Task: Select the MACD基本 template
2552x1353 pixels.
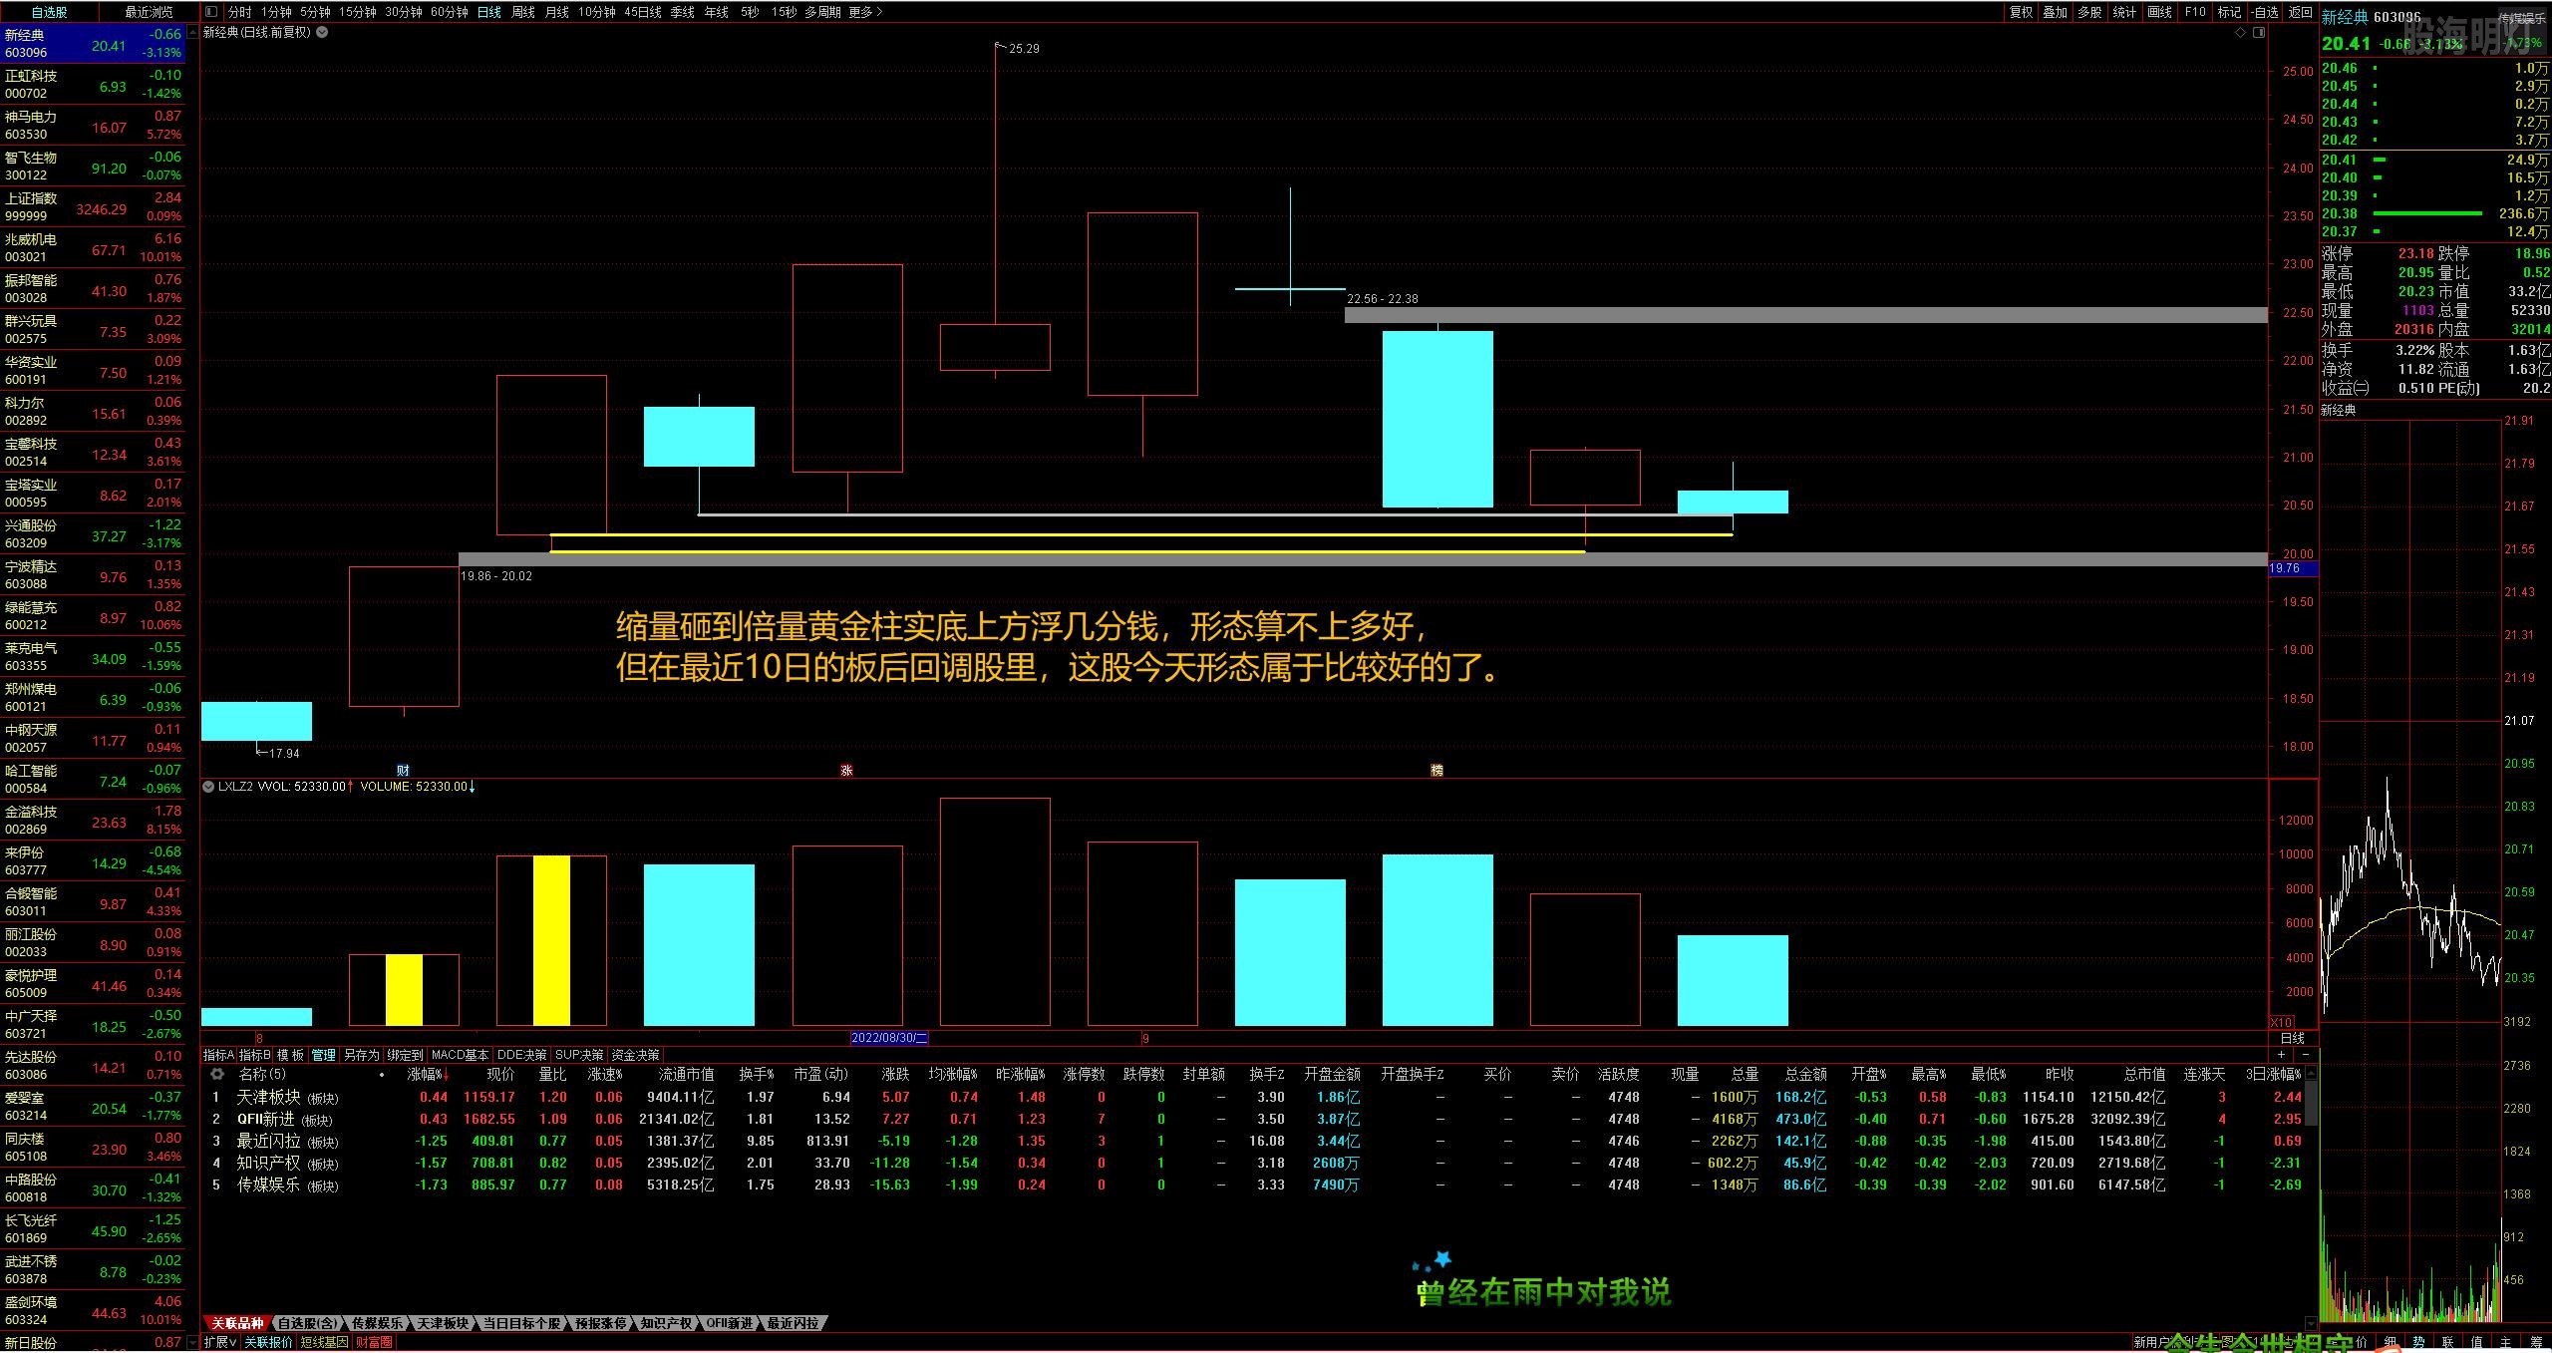Action: (460, 1055)
